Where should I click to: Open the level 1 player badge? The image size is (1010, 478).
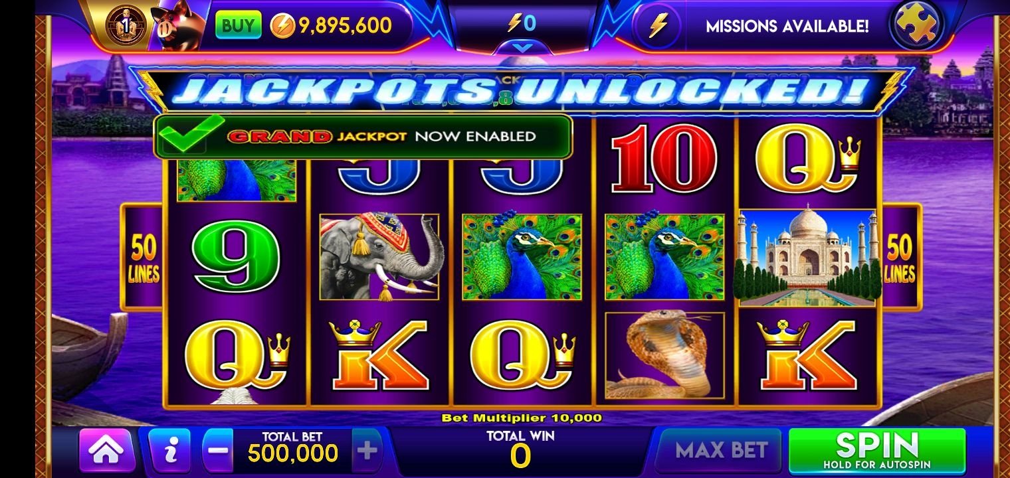point(125,25)
